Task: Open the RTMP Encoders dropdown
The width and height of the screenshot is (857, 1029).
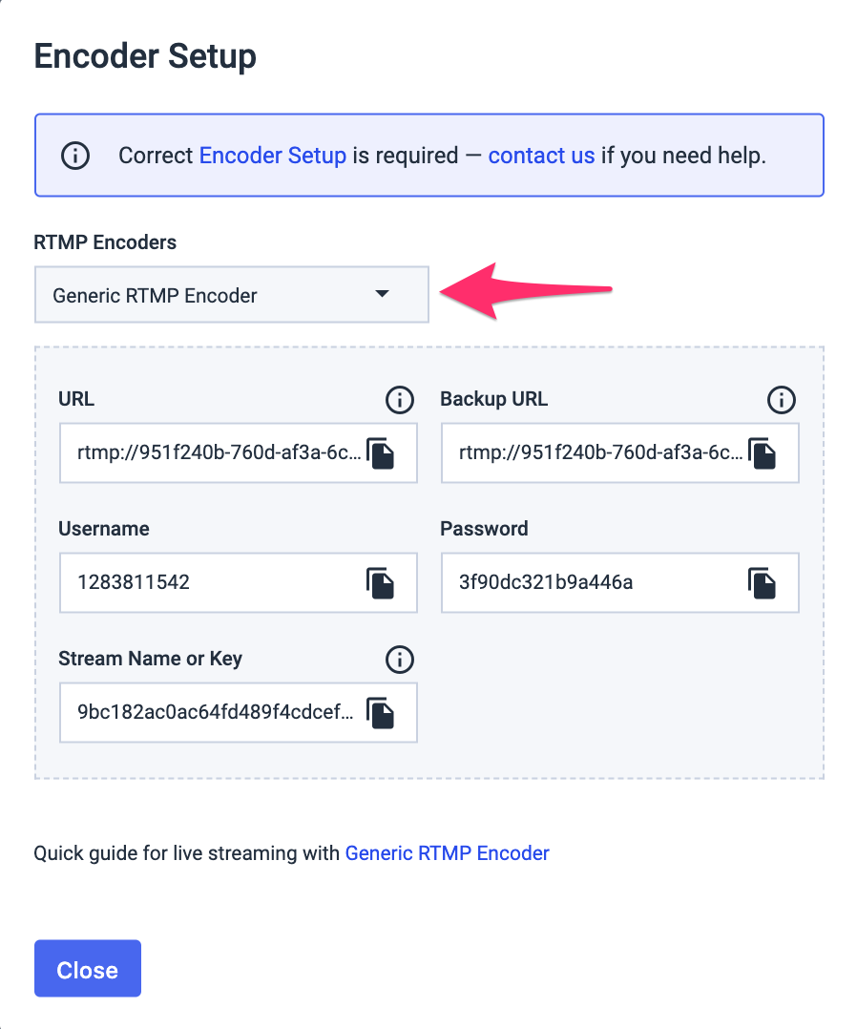Action: [x=231, y=295]
